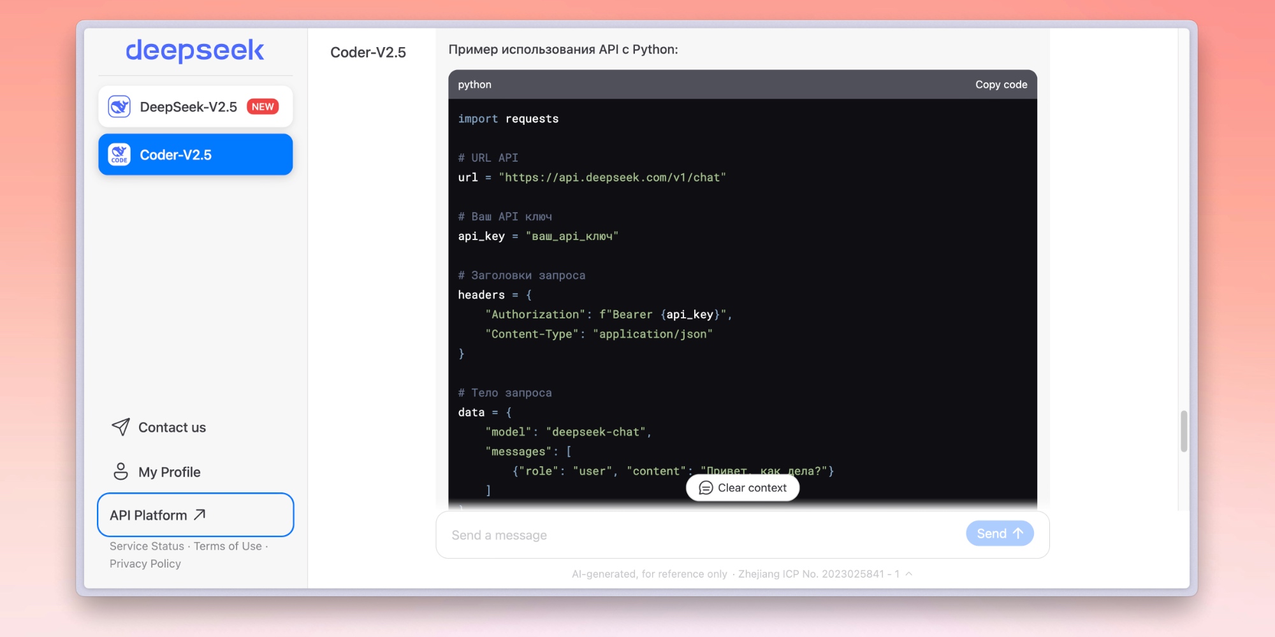The height and width of the screenshot is (637, 1275).
Task: Open the Privacy Policy link
Action: [x=145, y=564]
